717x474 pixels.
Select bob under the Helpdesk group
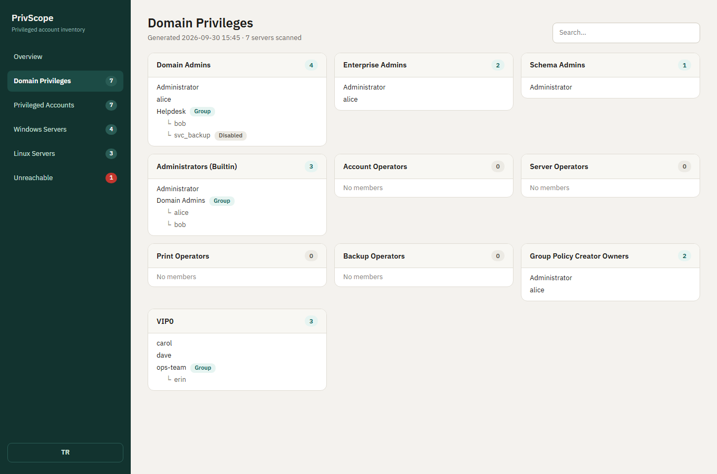(x=180, y=124)
